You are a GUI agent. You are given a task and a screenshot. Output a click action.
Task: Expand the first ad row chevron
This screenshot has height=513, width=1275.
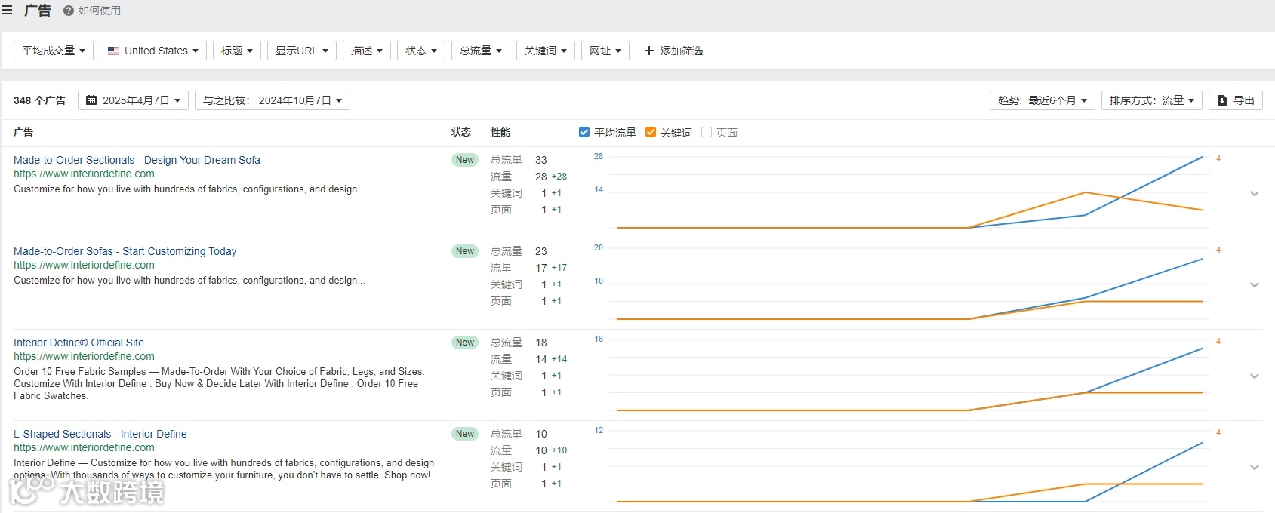(1255, 194)
